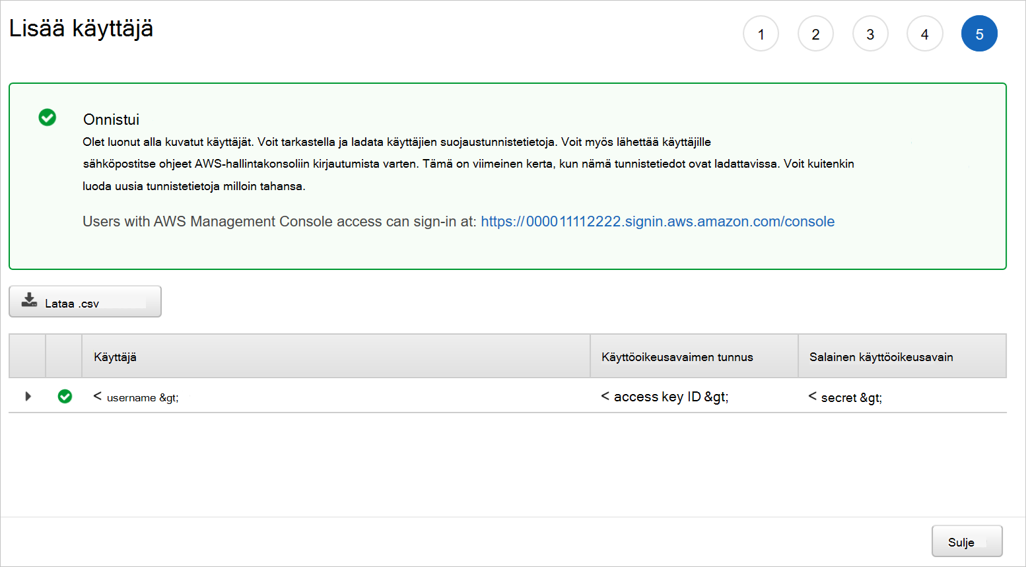Go to step 4 in the wizard
The height and width of the screenshot is (567, 1026).
tap(924, 34)
